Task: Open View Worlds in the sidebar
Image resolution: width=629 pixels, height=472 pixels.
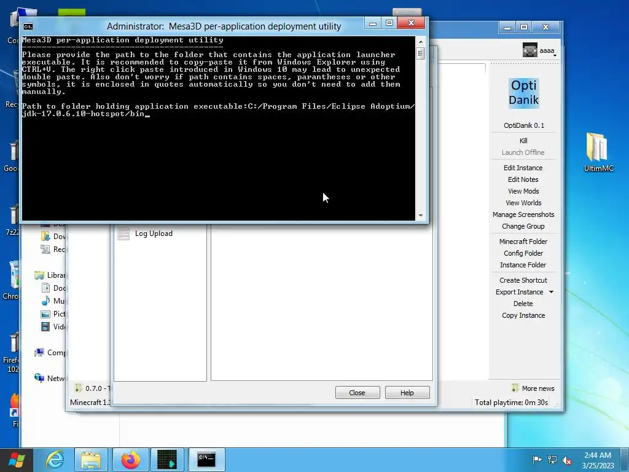Action: (523, 203)
